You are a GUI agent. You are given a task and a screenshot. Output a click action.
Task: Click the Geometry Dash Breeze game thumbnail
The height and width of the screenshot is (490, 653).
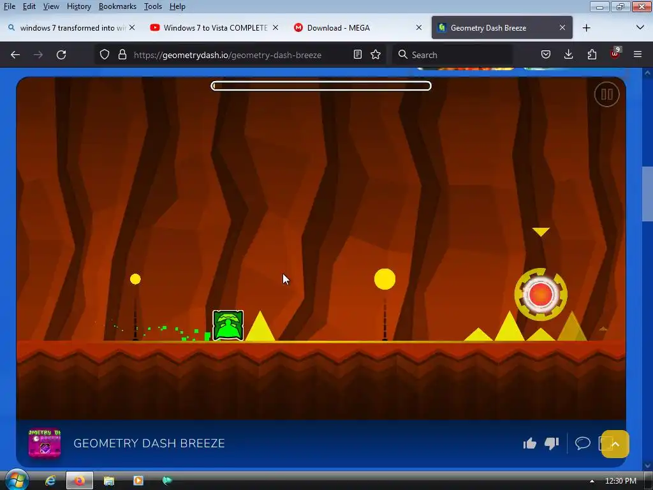(45, 443)
